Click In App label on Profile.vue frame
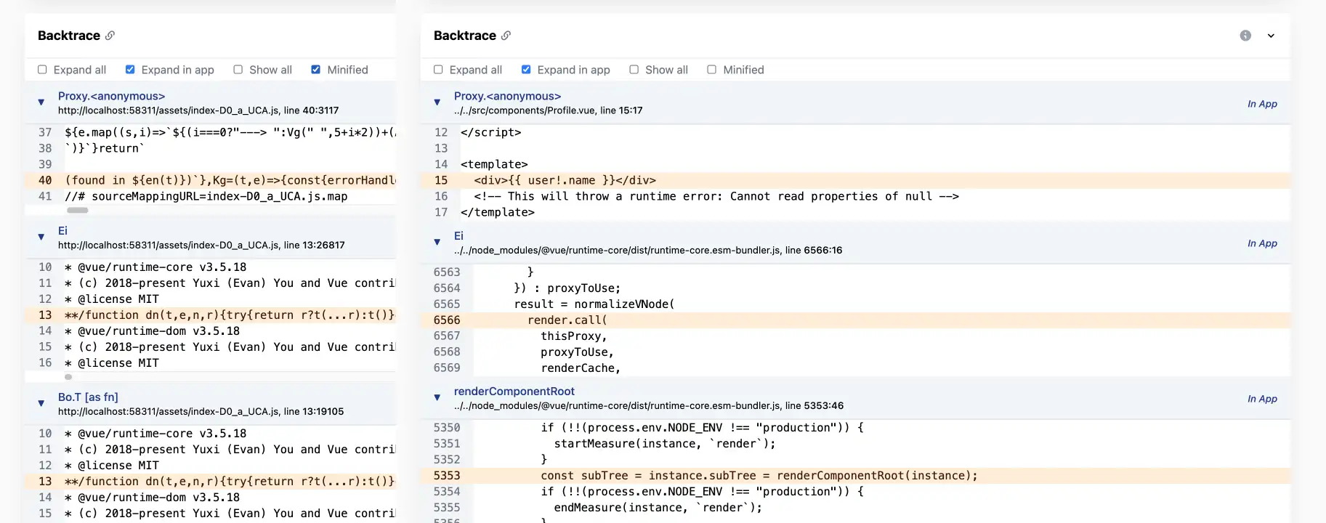Viewport: 1326px width, 523px height. click(x=1262, y=104)
